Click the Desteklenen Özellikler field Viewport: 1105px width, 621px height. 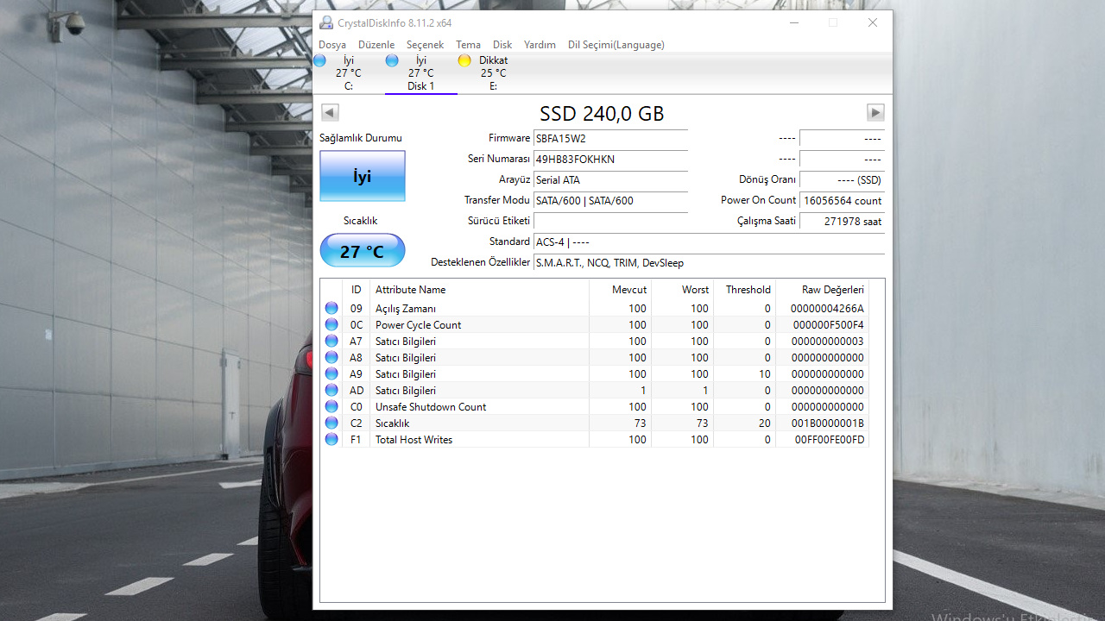click(709, 263)
